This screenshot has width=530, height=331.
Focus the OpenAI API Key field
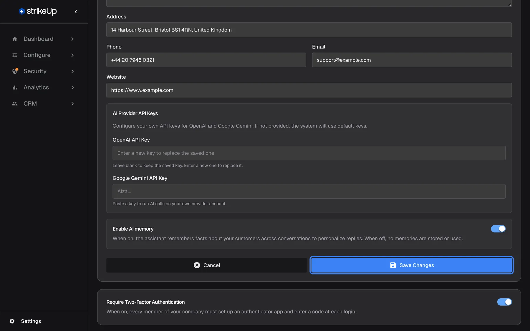(309, 153)
